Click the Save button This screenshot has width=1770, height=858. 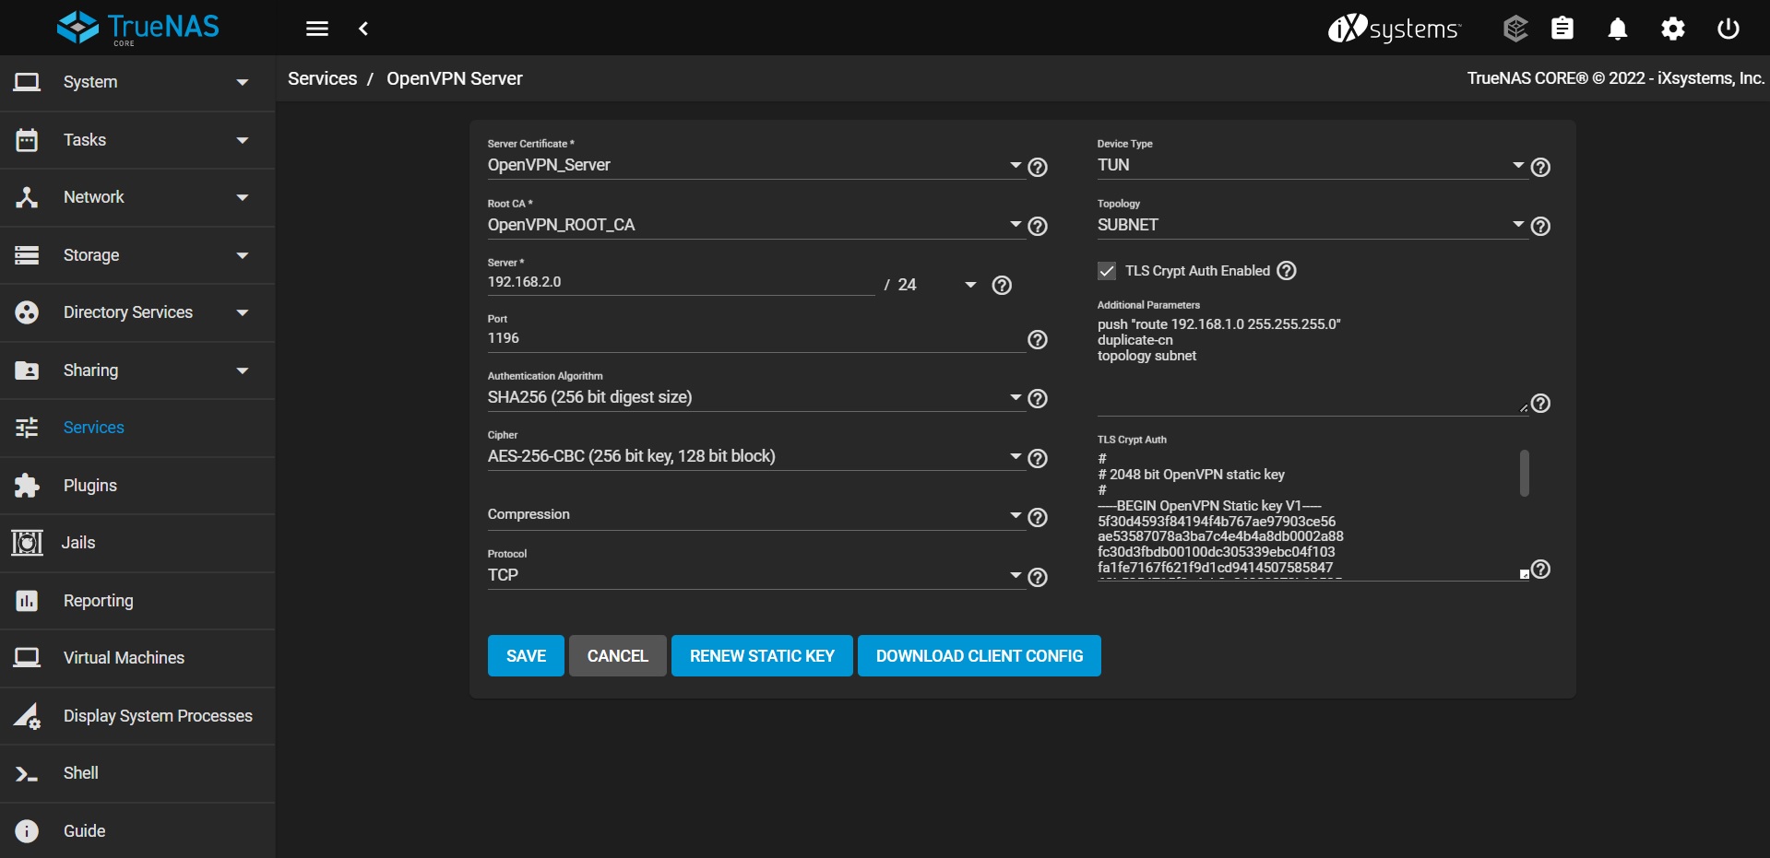click(x=526, y=656)
